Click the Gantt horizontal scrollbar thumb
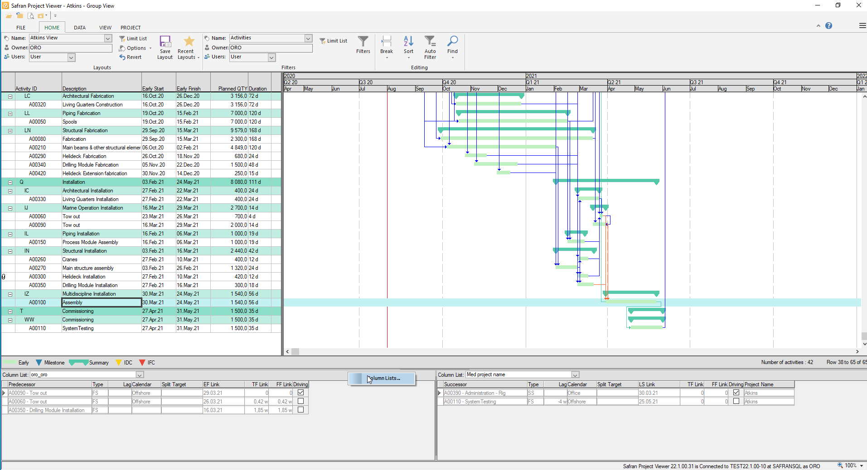This screenshot has width=867, height=470. click(x=295, y=351)
